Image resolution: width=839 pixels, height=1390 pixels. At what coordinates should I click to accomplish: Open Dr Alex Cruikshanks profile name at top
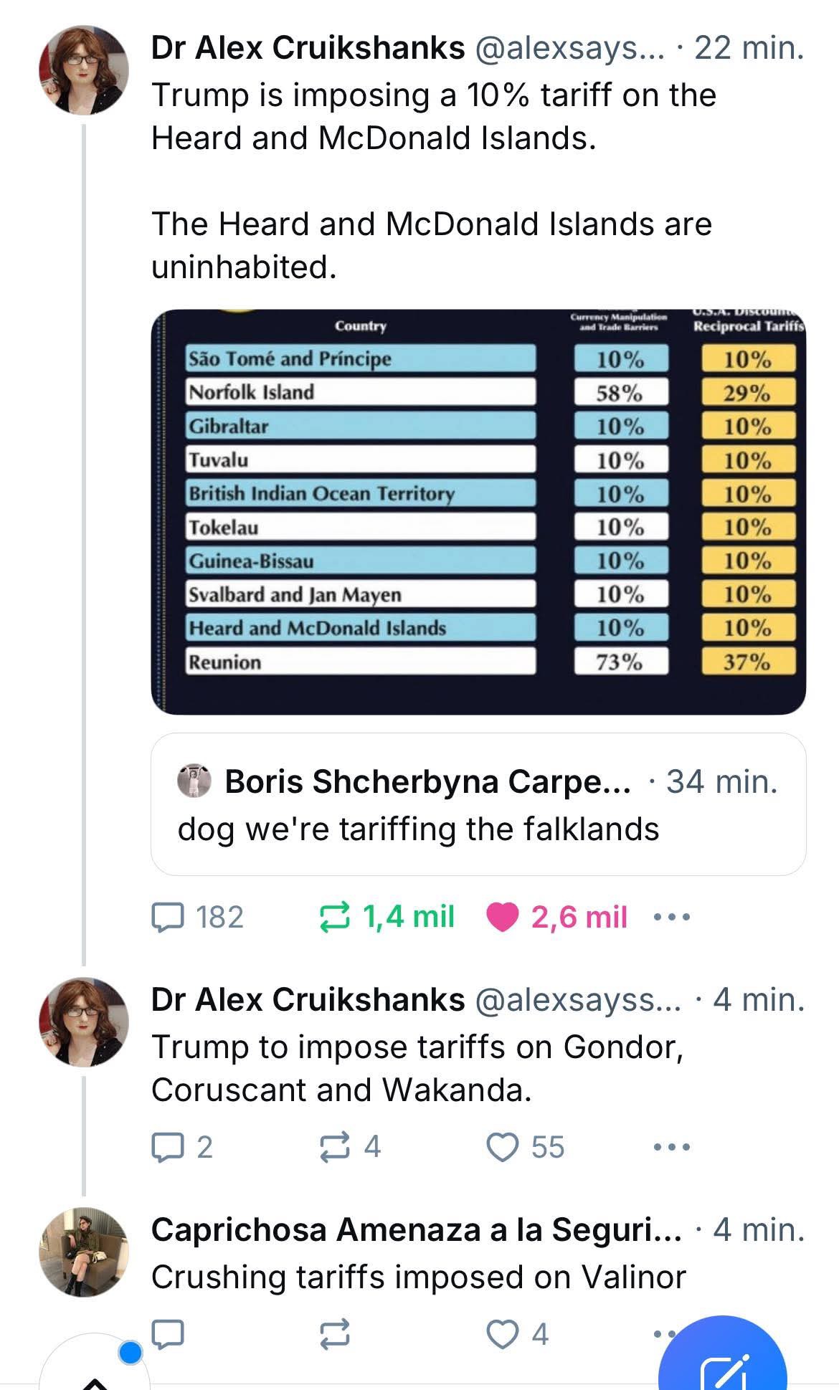tap(308, 48)
